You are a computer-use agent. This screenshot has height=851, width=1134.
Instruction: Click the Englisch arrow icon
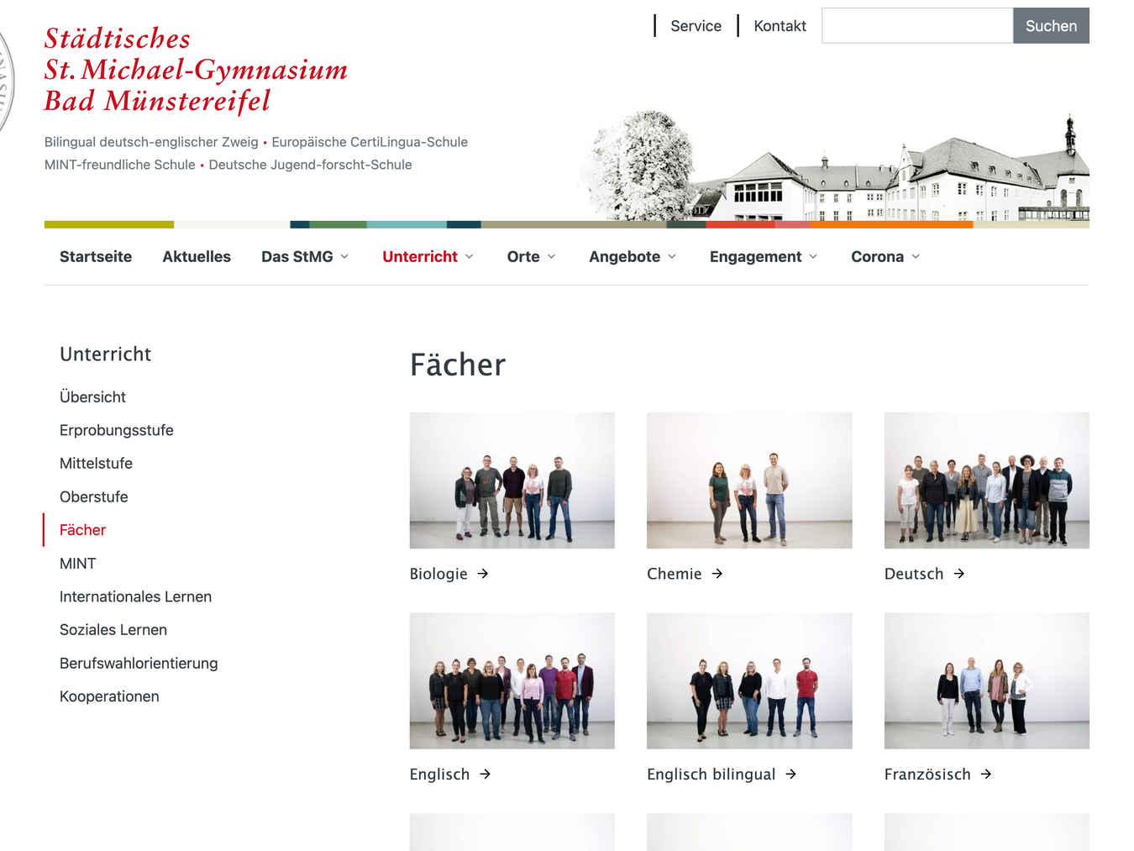[483, 774]
